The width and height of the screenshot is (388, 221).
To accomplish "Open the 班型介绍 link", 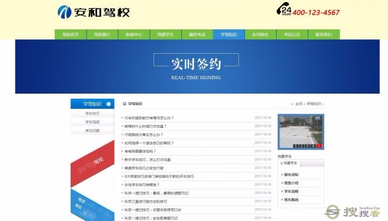I will coord(291,183).
